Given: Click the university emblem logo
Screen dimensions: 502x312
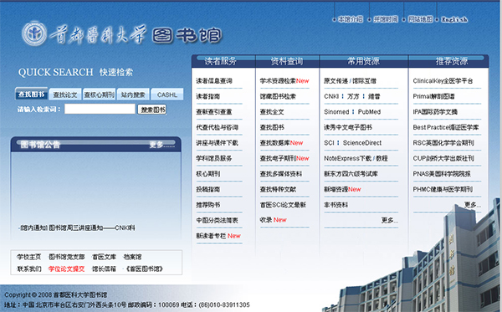Looking at the screenshot, I should [34, 33].
